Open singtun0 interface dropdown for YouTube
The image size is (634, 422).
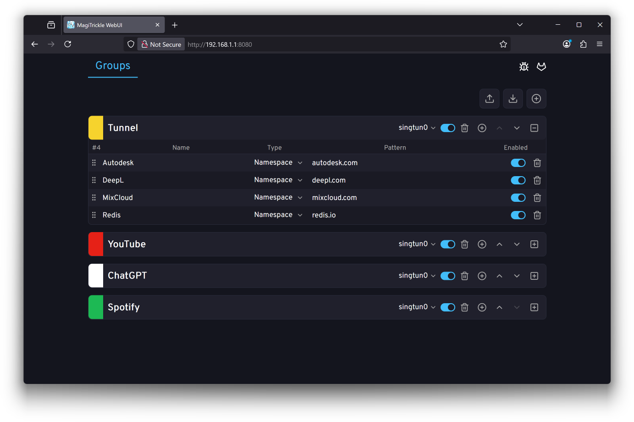tap(417, 244)
